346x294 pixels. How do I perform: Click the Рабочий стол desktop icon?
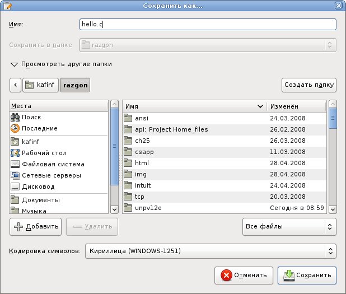15,153
